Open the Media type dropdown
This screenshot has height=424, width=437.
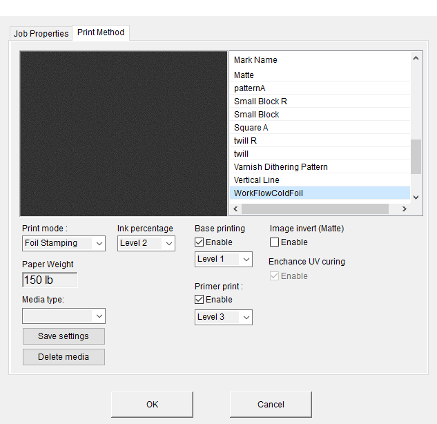(64, 316)
